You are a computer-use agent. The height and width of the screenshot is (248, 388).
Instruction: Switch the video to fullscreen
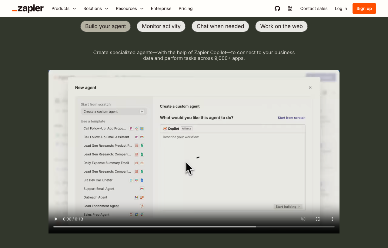[x=318, y=219]
